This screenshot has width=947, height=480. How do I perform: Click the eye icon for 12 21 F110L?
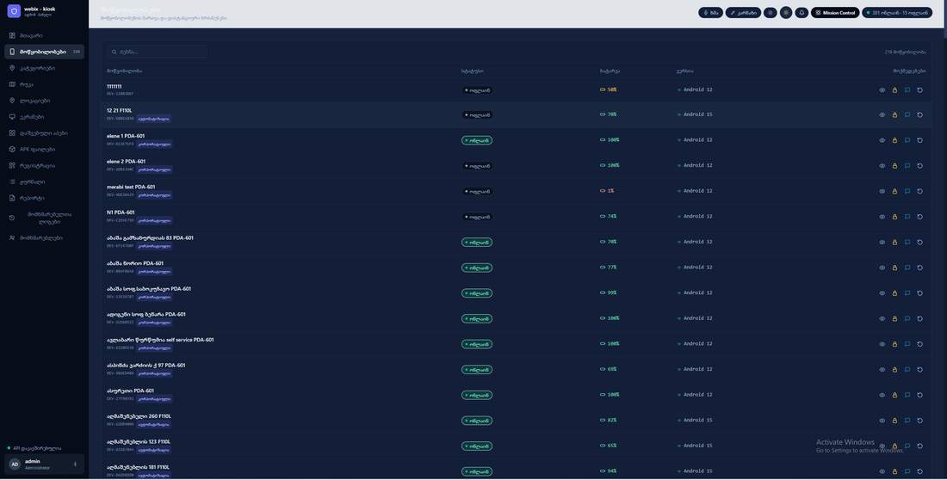click(x=882, y=114)
